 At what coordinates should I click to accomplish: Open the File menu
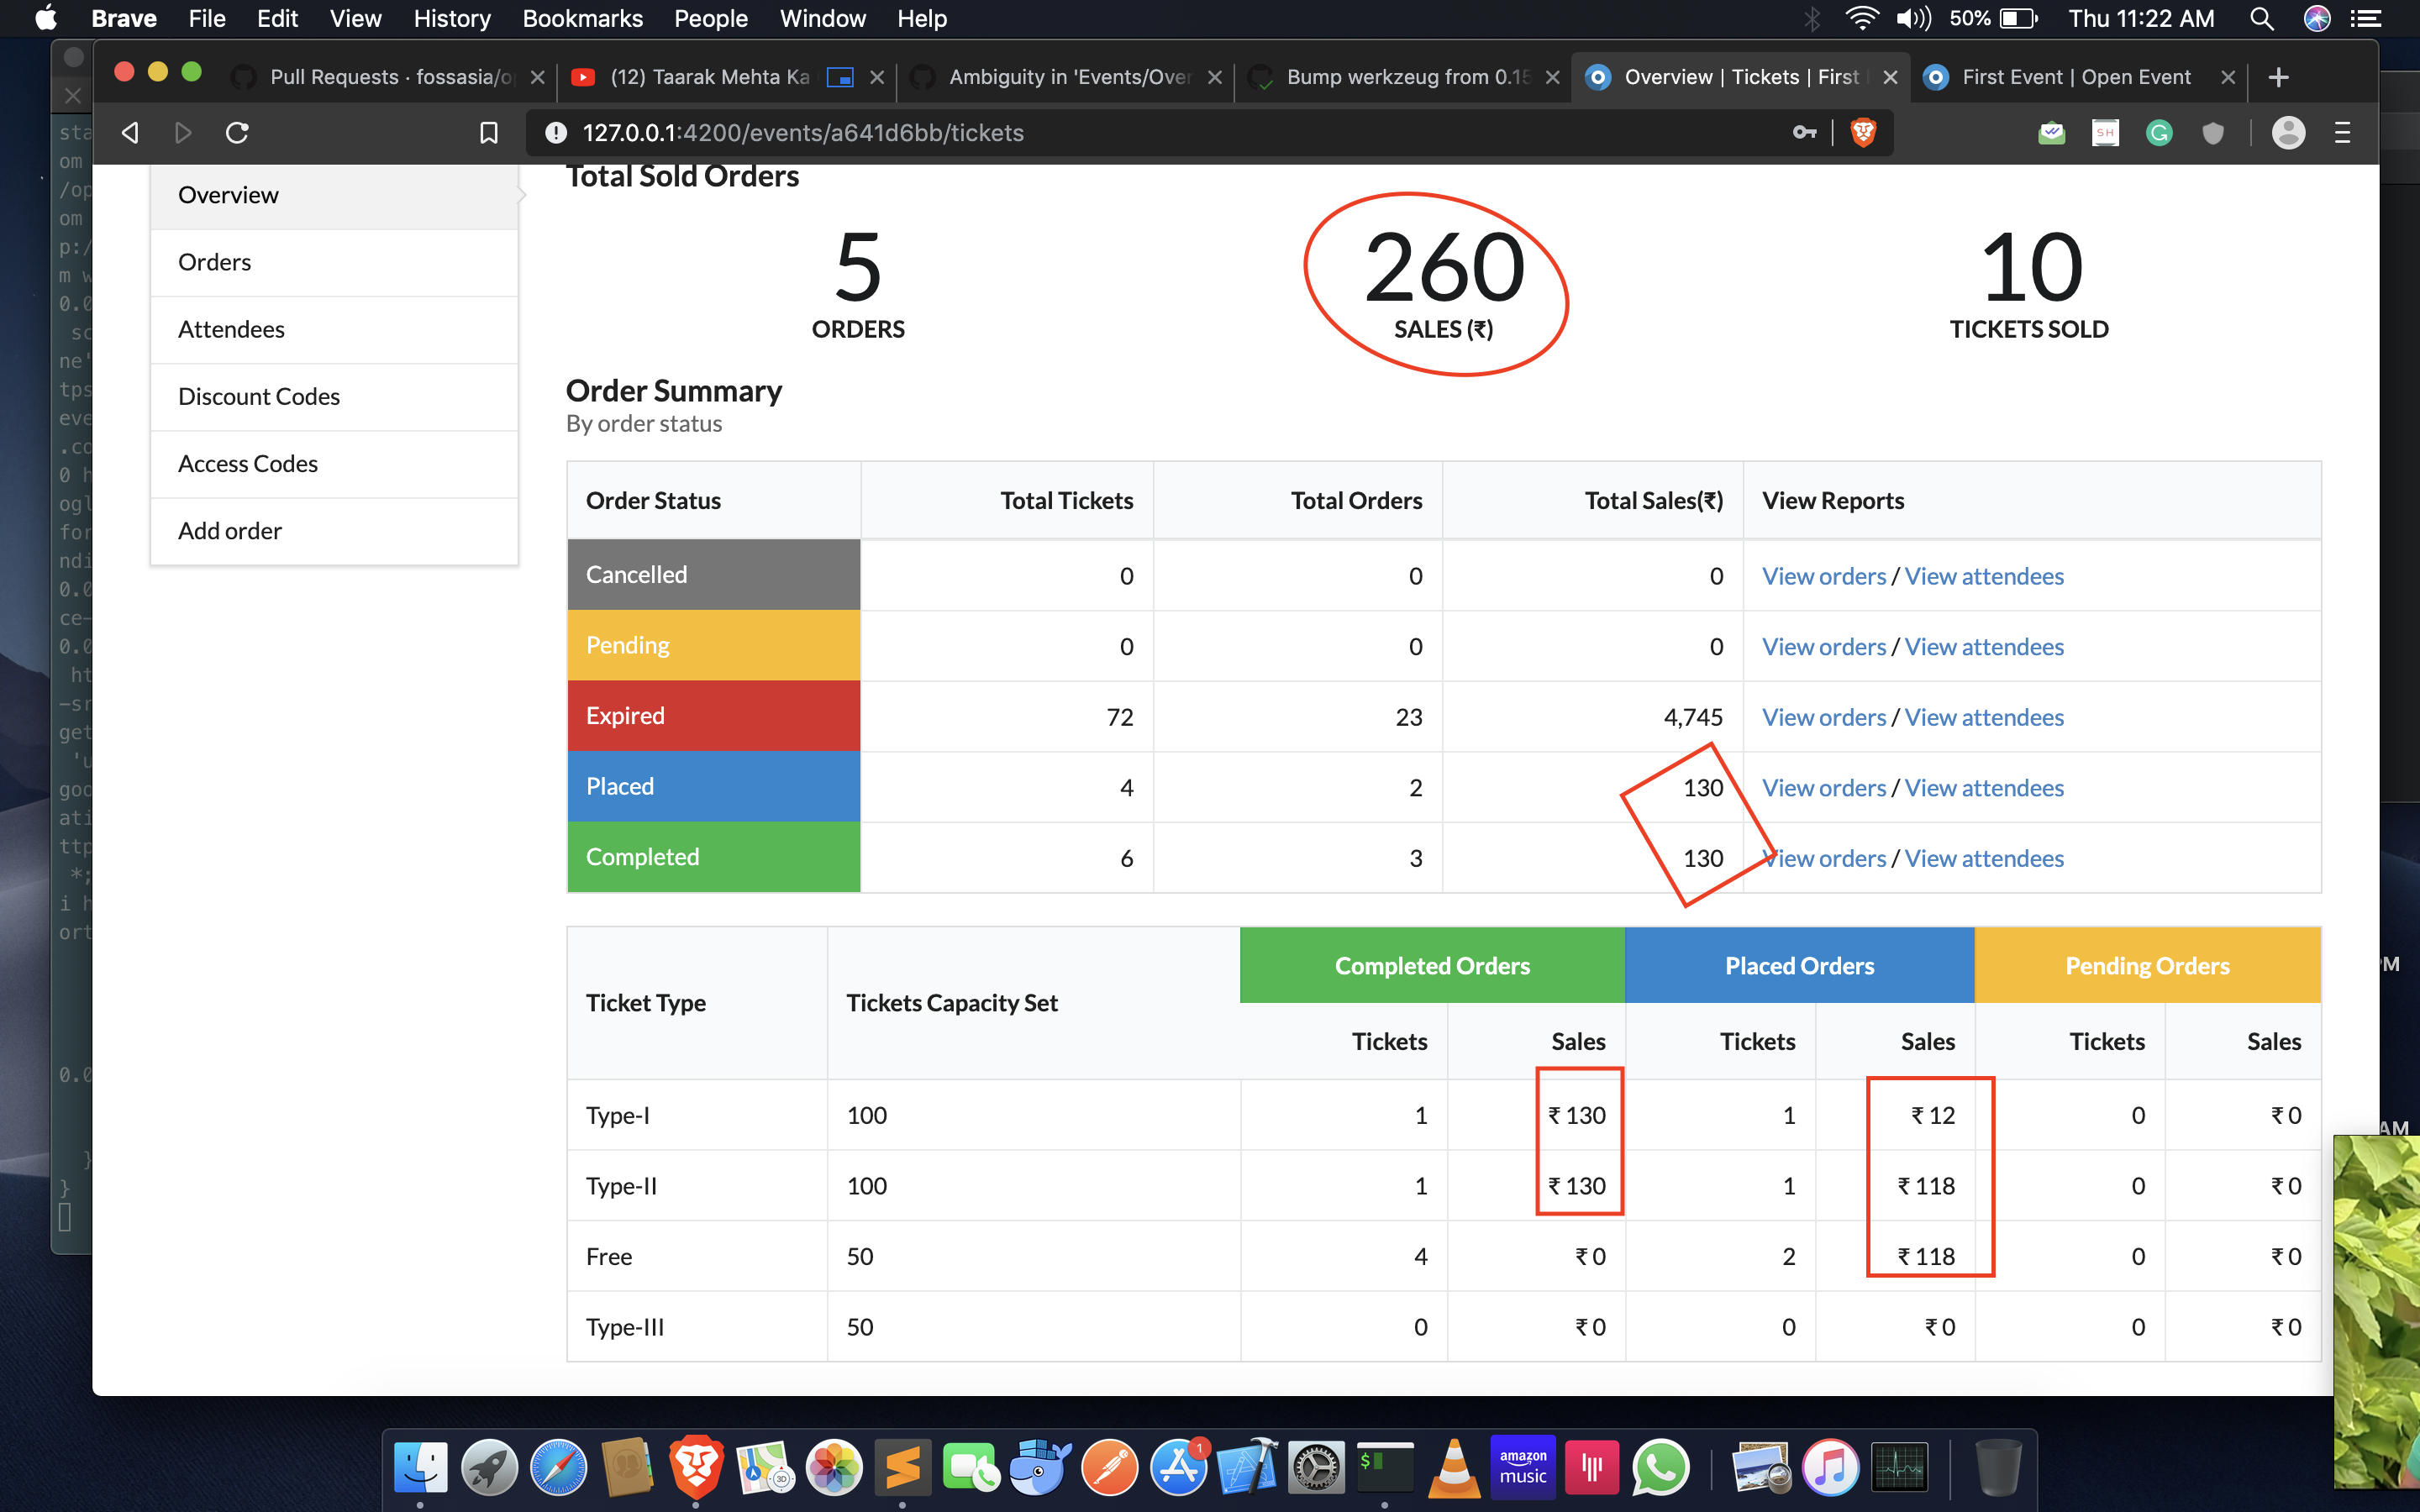[x=207, y=18]
